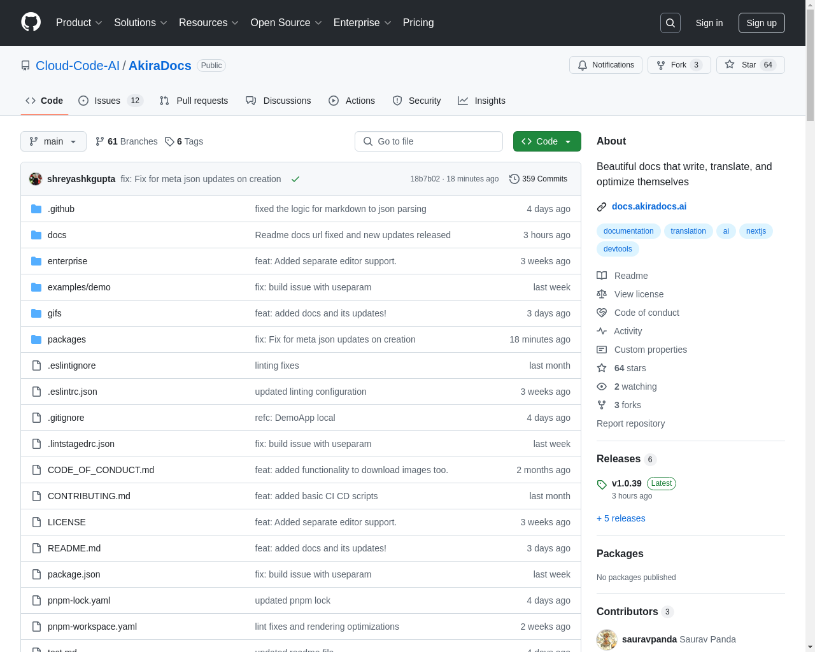
Task: Open the search magnifier button
Action: click(670, 23)
